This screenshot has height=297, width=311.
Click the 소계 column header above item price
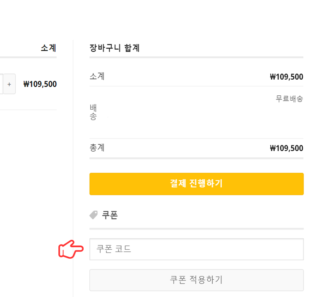pyautogui.click(x=48, y=48)
